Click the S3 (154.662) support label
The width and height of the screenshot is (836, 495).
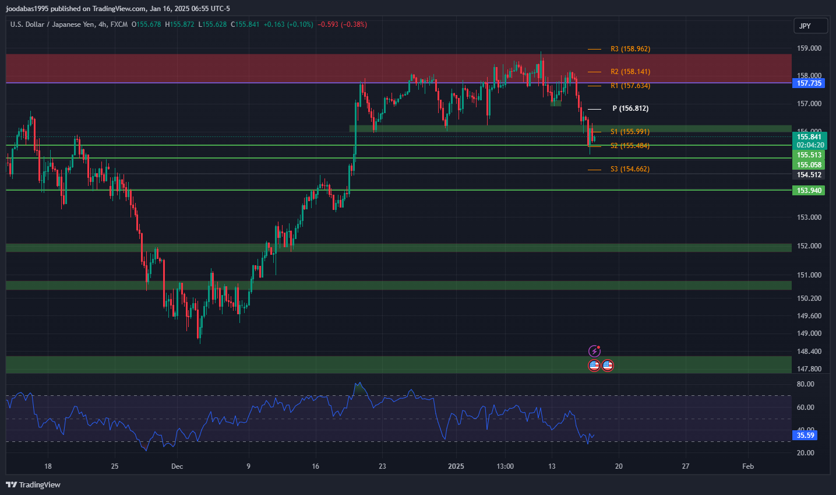pos(630,169)
